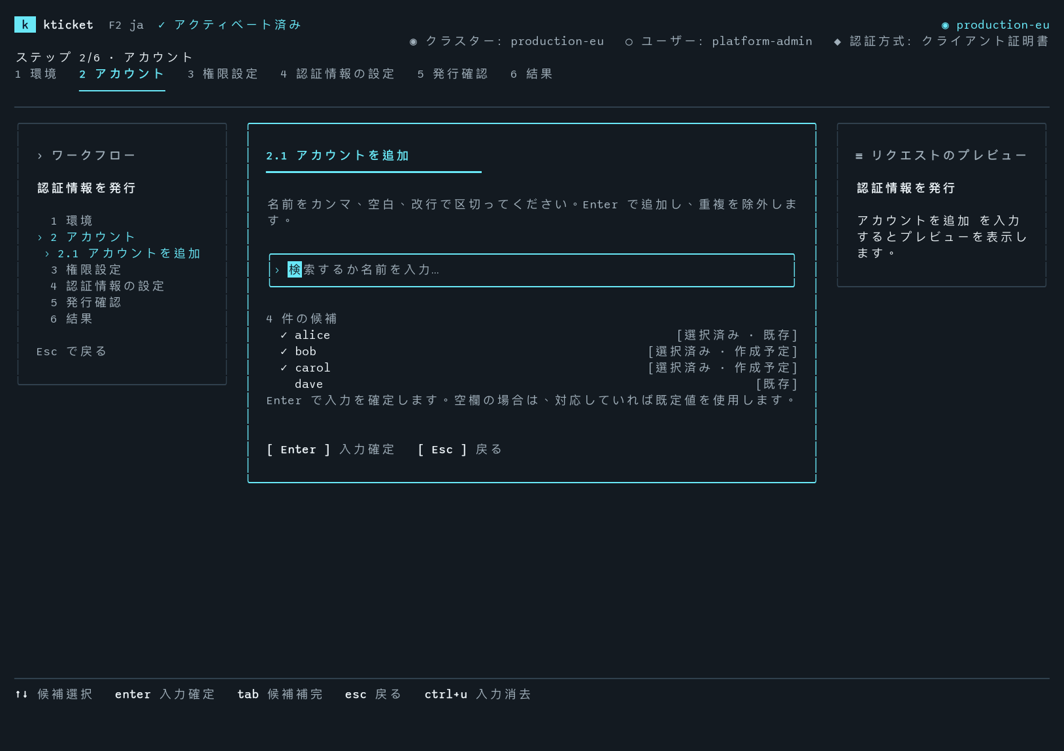This screenshot has height=751, width=1064.
Task: Click the 'ctrl+u 入力消去' footer hint
Action: [478, 694]
